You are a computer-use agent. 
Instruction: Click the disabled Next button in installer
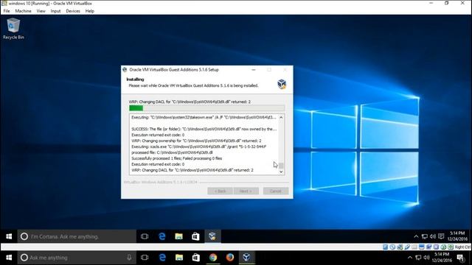pyautogui.click(x=246, y=191)
